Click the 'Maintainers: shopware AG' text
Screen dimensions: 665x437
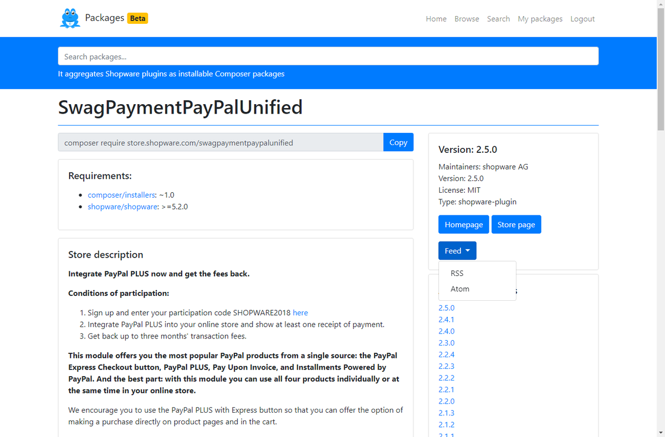pyautogui.click(x=483, y=167)
